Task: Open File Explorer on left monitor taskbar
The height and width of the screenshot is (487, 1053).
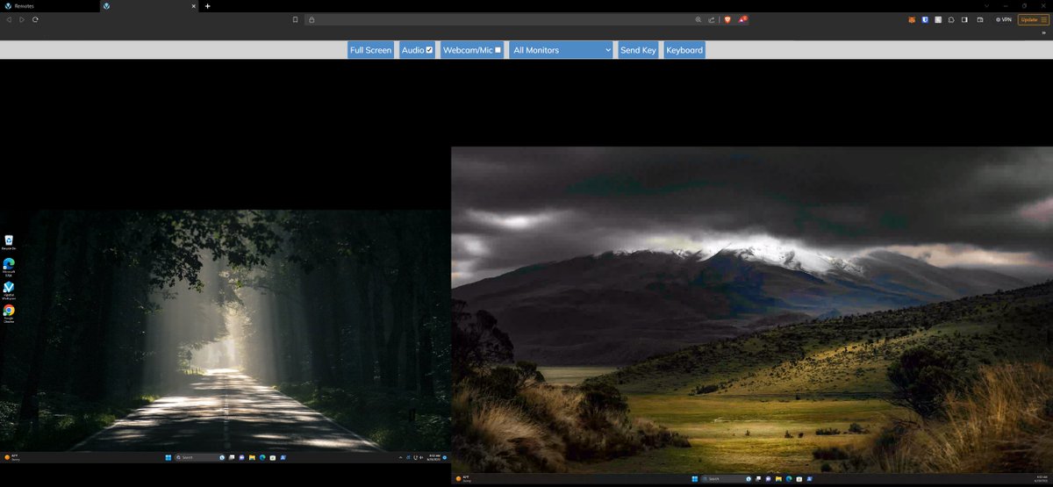Action: pos(252,457)
